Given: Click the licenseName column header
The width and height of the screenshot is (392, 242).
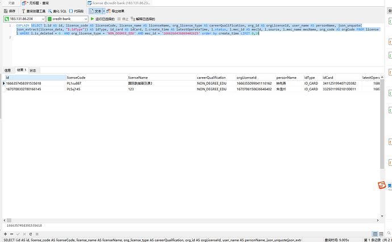Looking at the screenshot, I should tap(161, 77).
